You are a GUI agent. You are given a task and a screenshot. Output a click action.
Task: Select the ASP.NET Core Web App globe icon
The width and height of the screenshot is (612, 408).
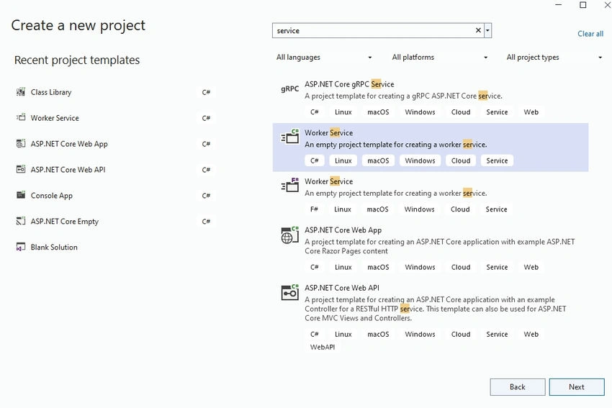pos(289,235)
